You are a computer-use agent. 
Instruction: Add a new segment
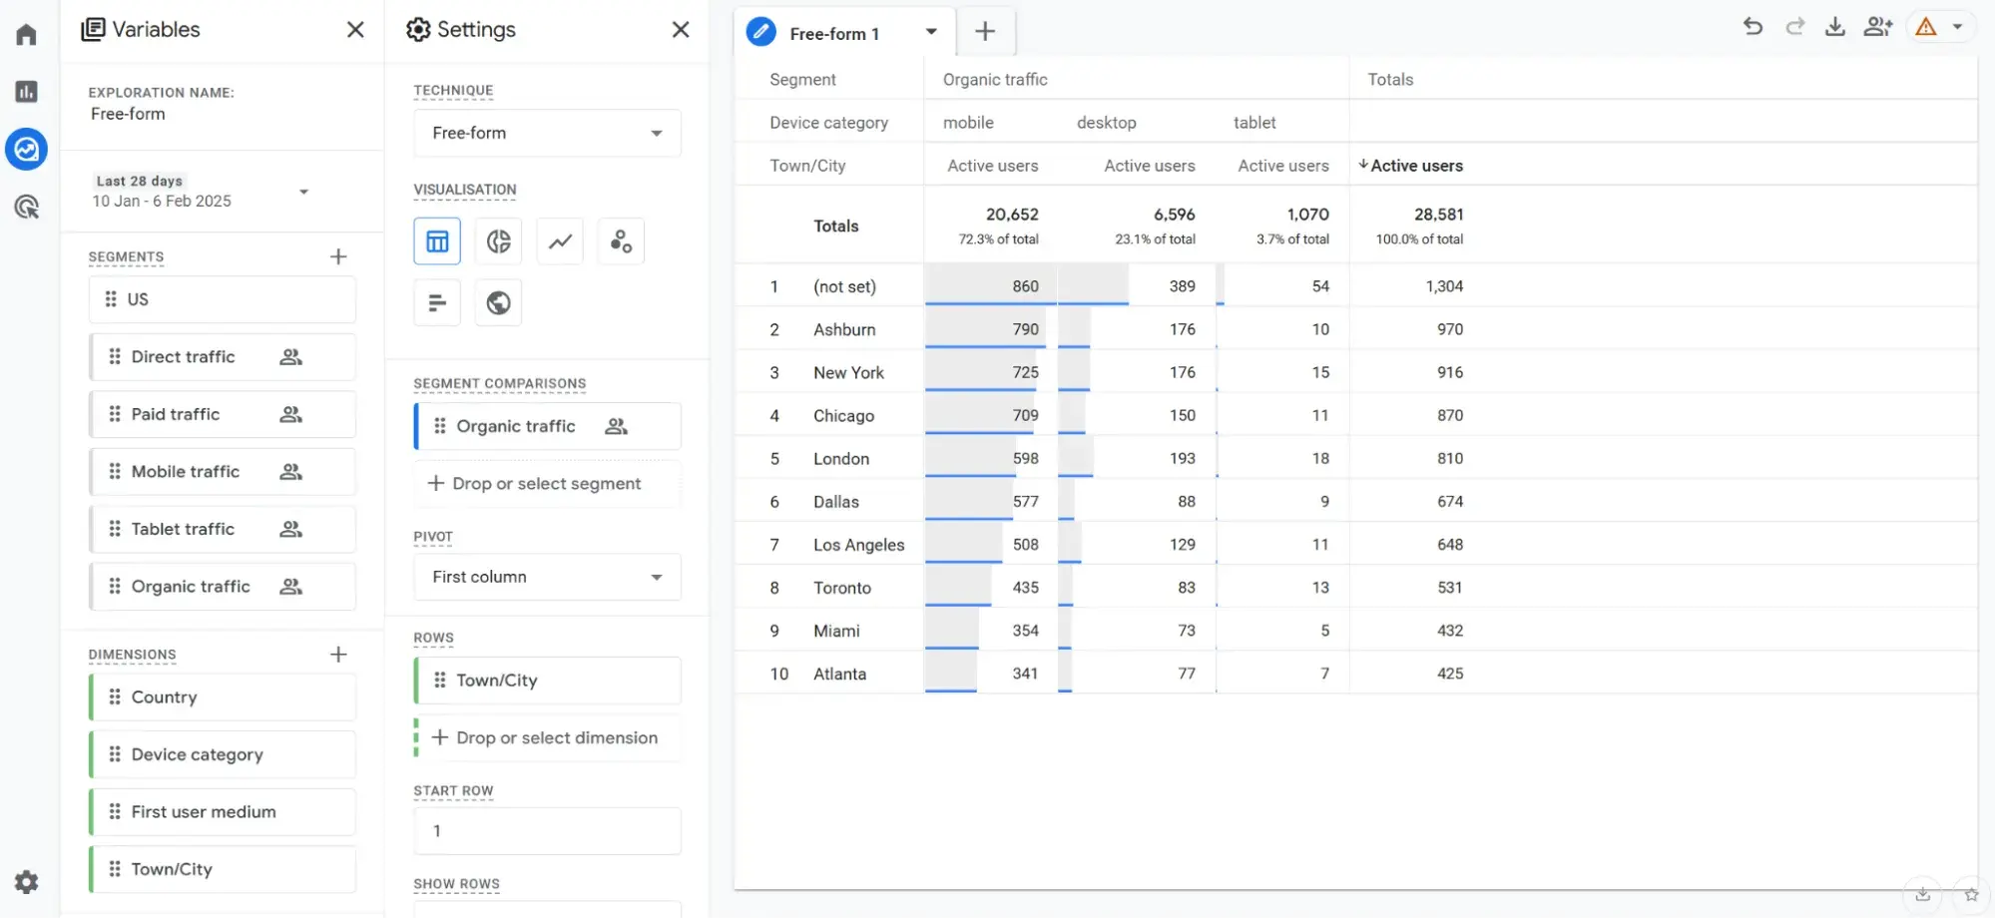click(x=338, y=256)
